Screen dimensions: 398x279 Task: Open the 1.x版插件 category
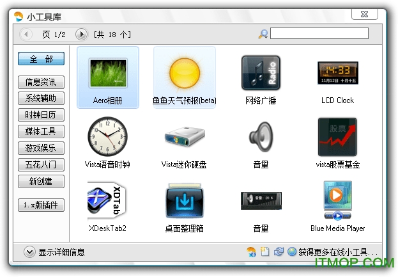41,205
